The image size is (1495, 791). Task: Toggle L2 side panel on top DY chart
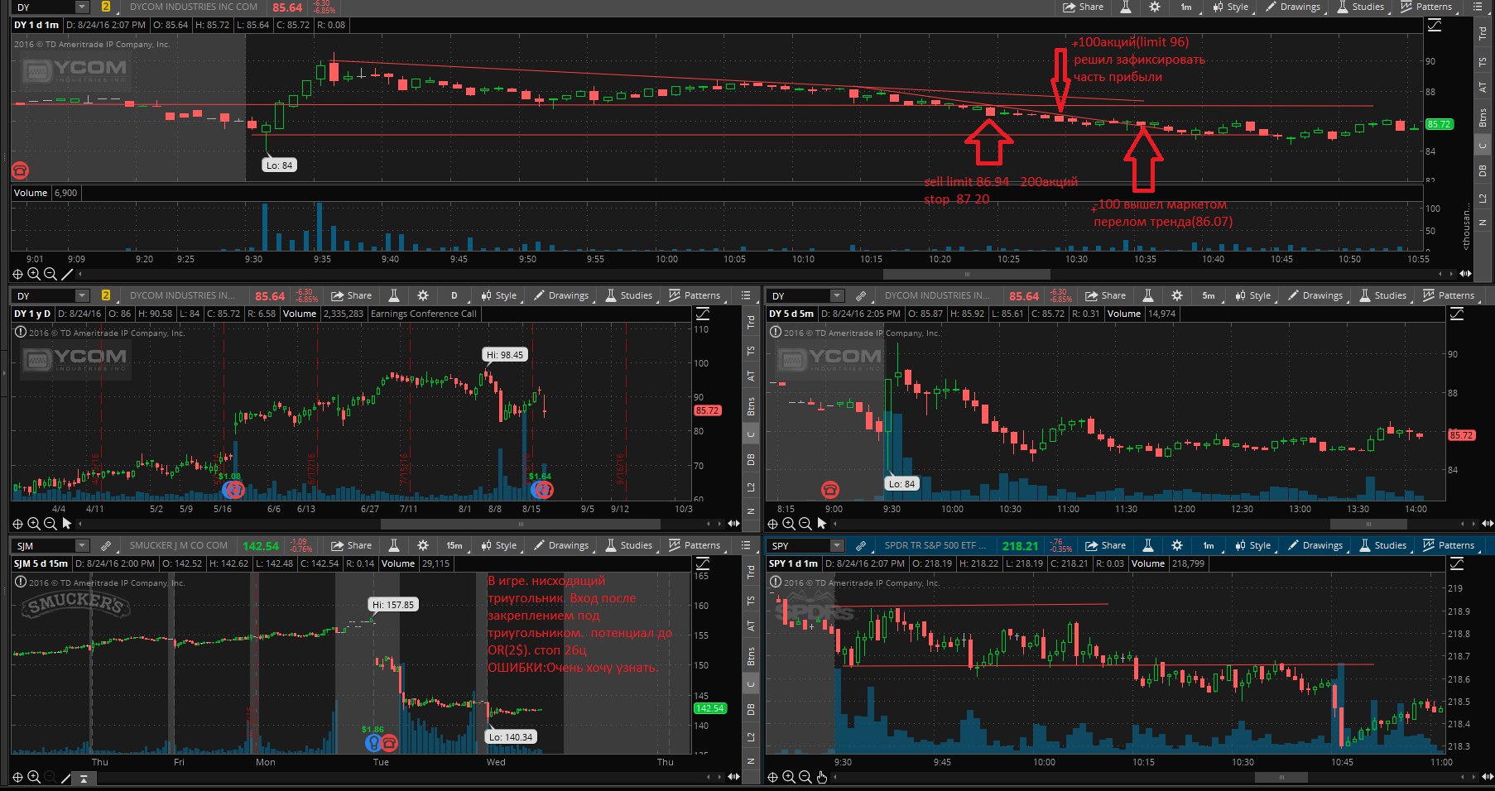pyautogui.click(x=1483, y=199)
